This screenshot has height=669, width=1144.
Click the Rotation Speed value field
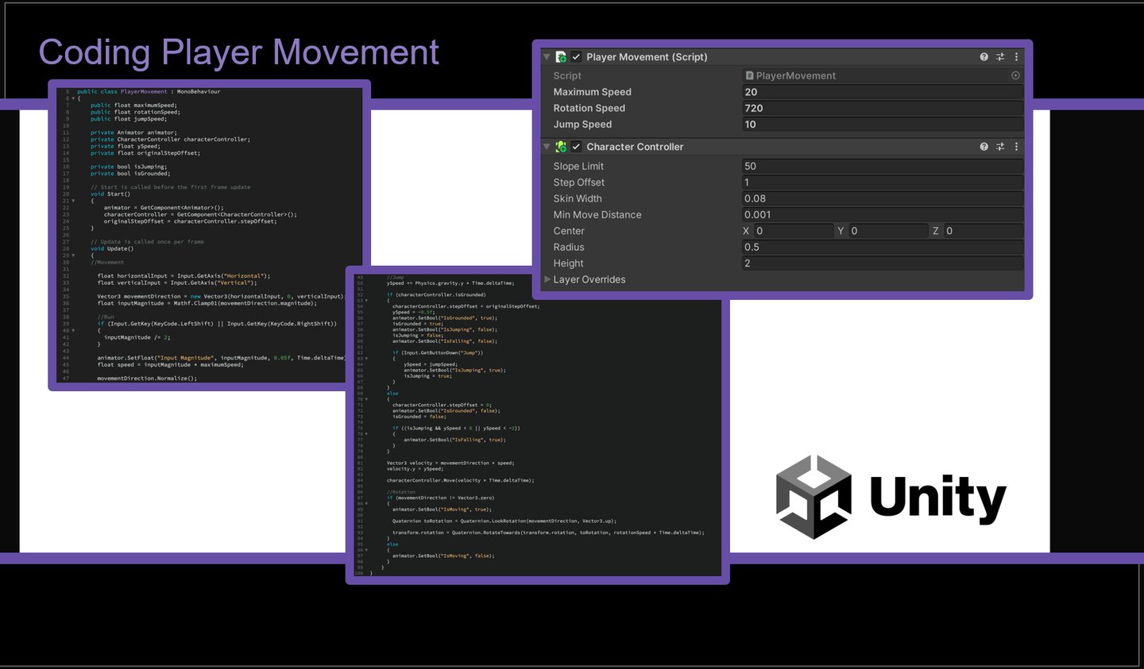tap(882, 108)
